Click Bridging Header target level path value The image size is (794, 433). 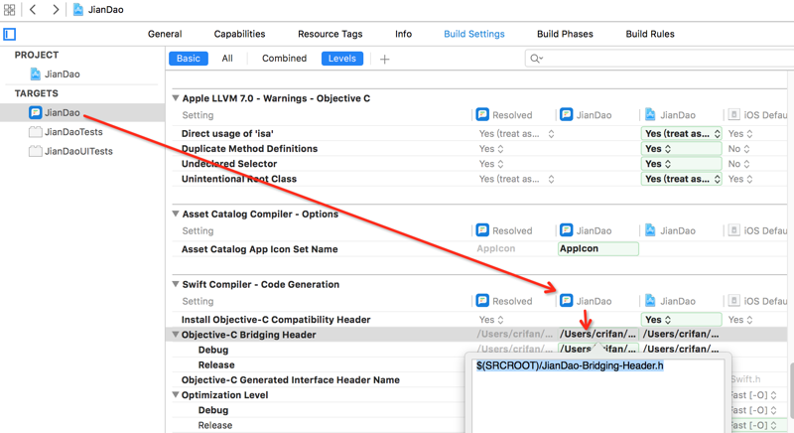click(x=597, y=335)
